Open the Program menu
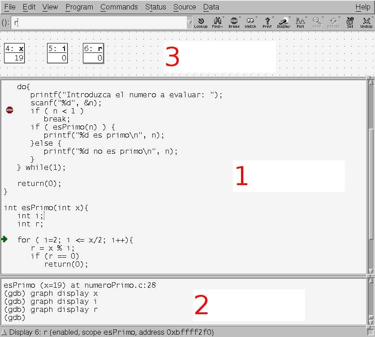Screen dimensions: 375x337 point(79,7)
